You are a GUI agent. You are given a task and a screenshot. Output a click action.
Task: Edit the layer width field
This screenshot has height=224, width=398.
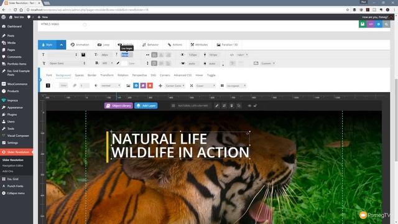193,63
